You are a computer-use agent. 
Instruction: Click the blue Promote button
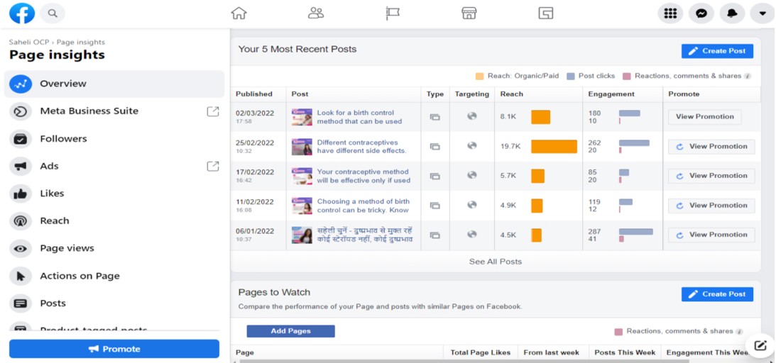coord(114,349)
